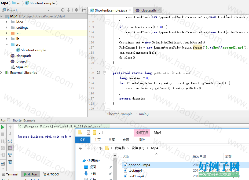Open 下载 in quick access list
Screen dimensions: 249x180
(x=93, y=174)
